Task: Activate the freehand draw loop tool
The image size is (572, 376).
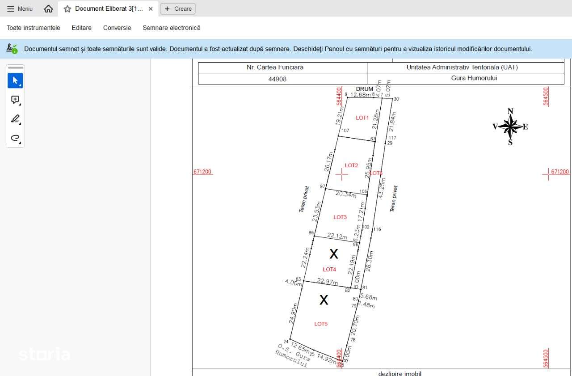Action: (15, 138)
